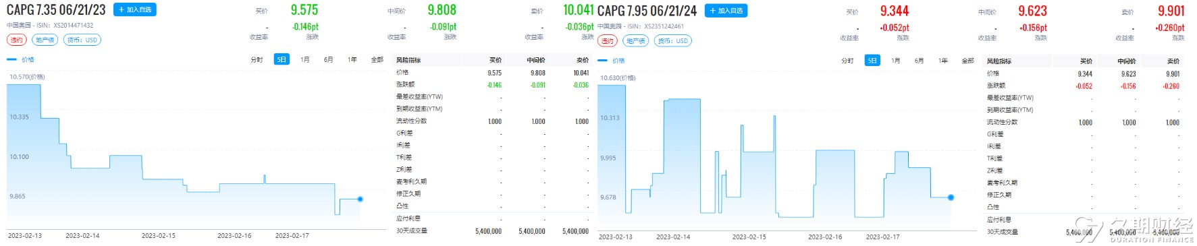Click 最差收益率(YTW) row in CAPG 7.35 table
Viewport: 1197px width, 246px height.
[x=492, y=97]
